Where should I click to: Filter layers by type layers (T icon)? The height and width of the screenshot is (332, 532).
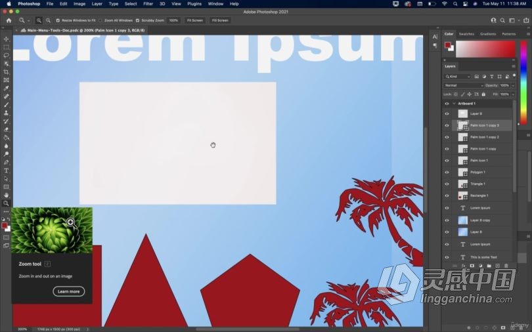[x=492, y=77]
